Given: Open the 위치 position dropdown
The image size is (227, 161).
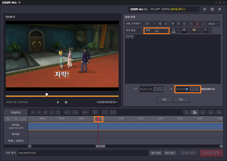Looking at the screenshot, I should [x=156, y=30].
